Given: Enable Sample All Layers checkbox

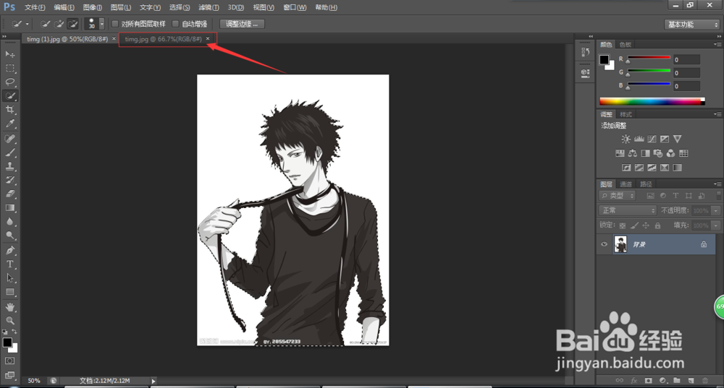Looking at the screenshot, I should pos(115,24).
